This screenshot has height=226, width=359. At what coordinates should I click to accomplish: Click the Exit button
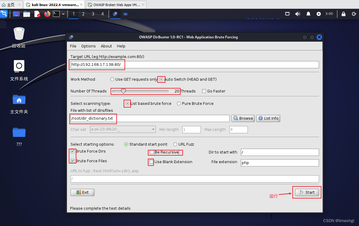coord(82,192)
